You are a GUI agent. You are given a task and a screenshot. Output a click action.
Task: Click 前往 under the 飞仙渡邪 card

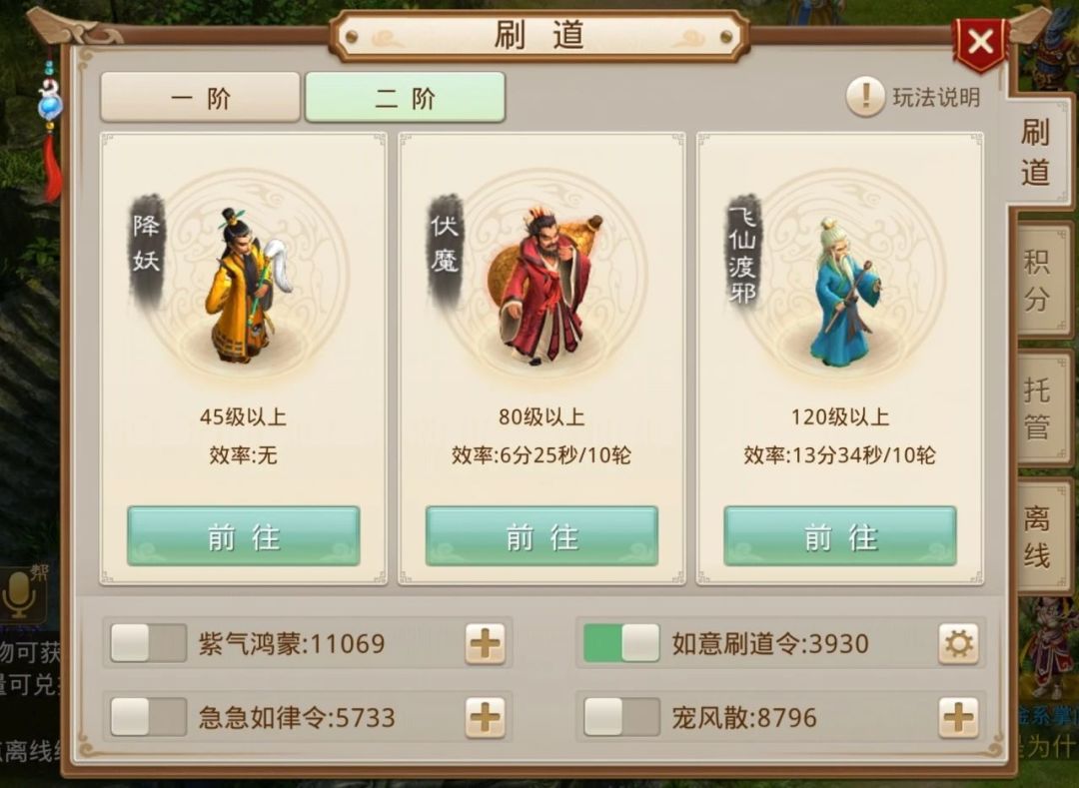click(x=840, y=537)
